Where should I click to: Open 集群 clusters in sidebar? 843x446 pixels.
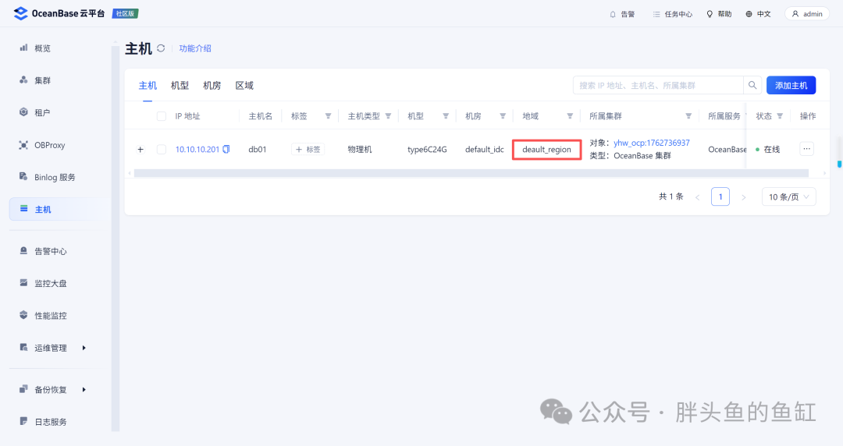(x=42, y=80)
